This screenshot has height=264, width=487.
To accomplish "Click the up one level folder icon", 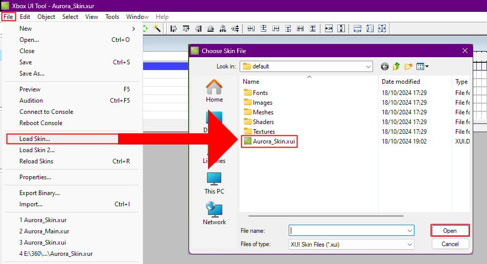I will point(397,66).
